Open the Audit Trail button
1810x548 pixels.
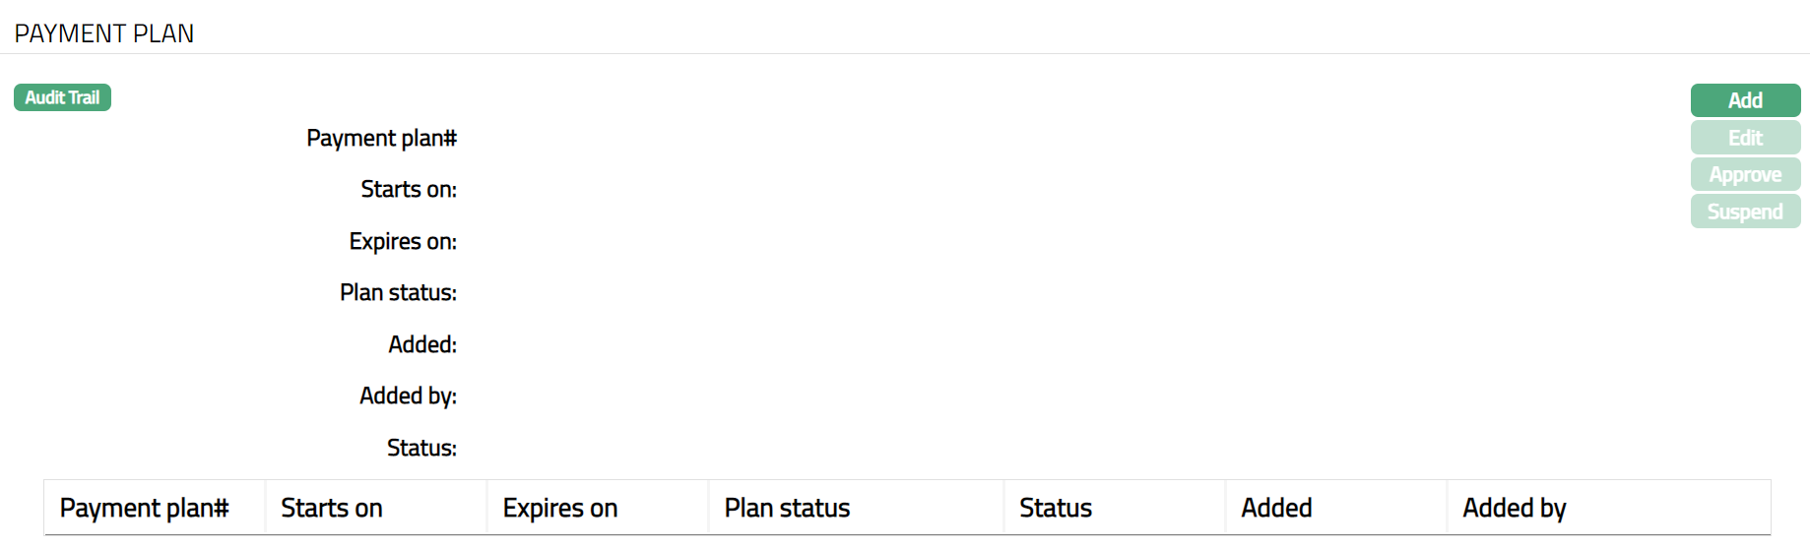click(x=62, y=97)
